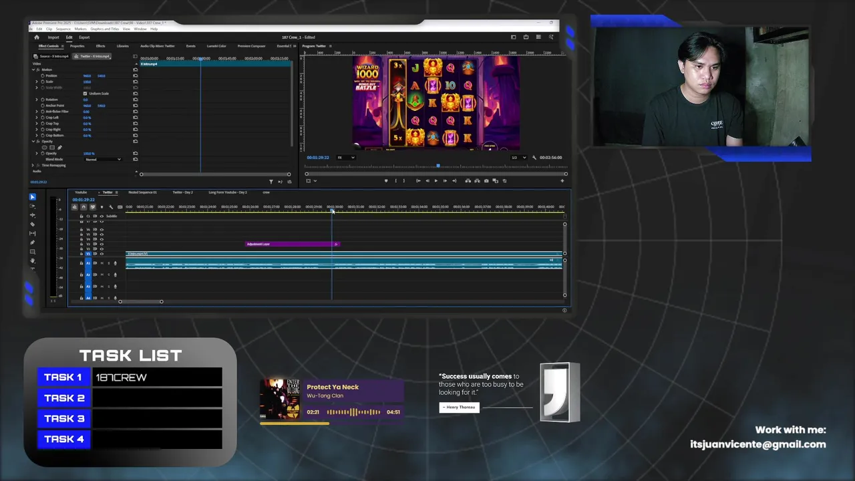This screenshot has height=481, width=855.
Task: Open the 1/2 playback resolution dropdown
Action: [518, 158]
